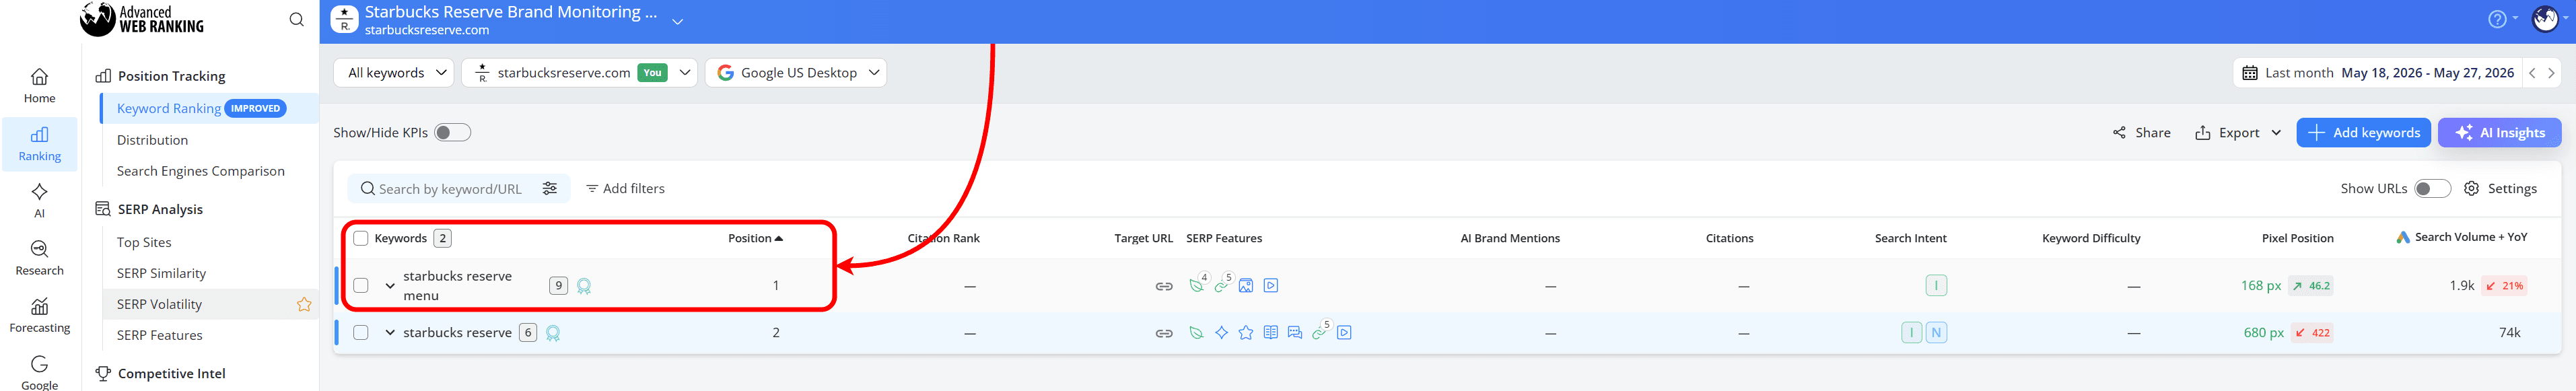Click the Pixel Position column header
Viewport: 2576px width, 391px height.
click(x=2297, y=238)
